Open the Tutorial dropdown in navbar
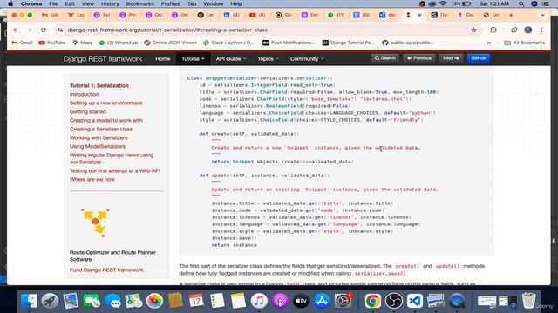This screenshot has width=558, height=313. click(193, 59)
